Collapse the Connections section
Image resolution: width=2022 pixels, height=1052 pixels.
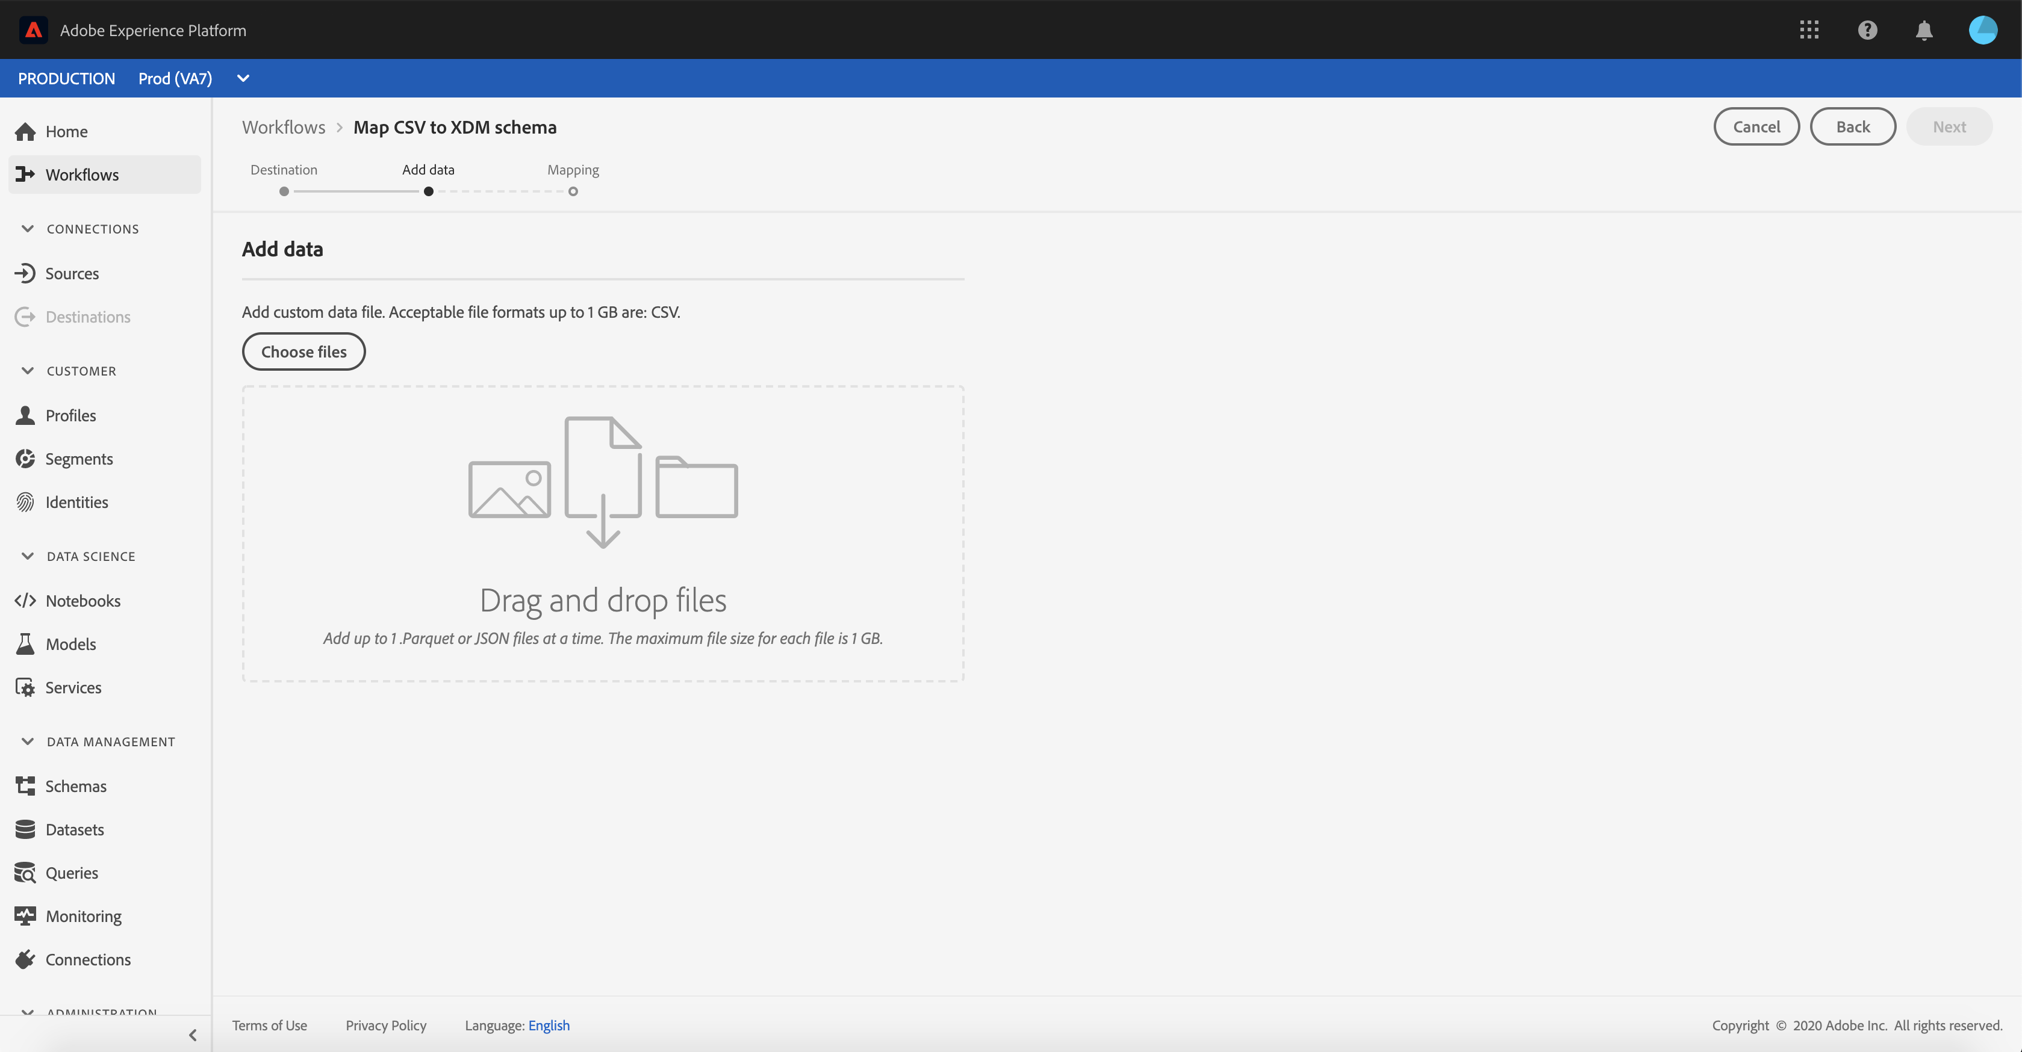point(28,229)
